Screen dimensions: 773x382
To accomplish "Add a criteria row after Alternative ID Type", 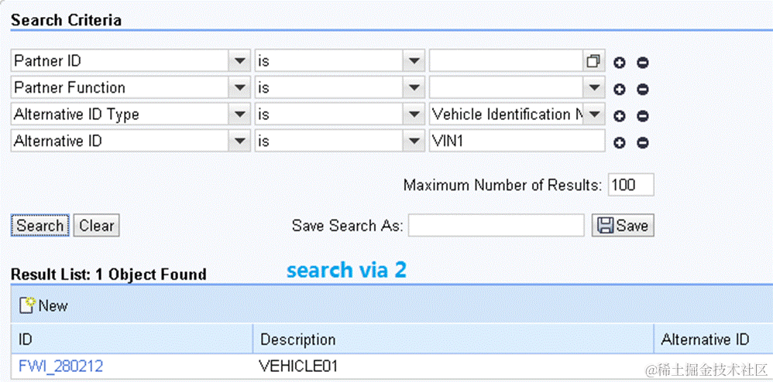I will click(619, 116).
